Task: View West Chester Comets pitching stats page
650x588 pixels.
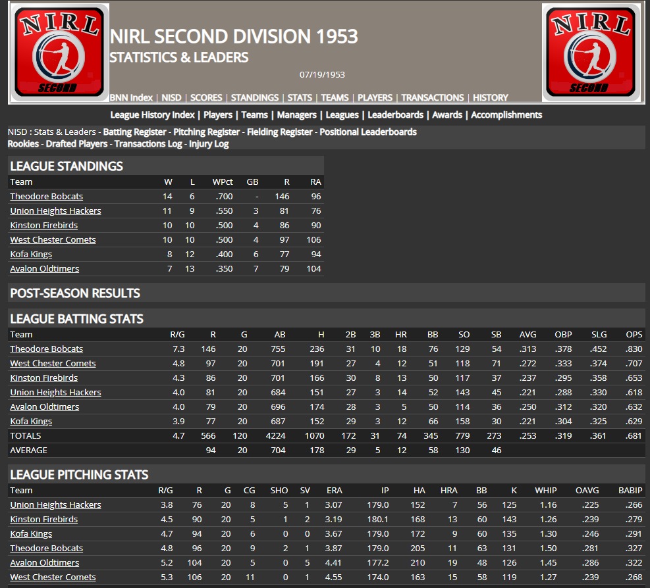Action: (53, 577)
